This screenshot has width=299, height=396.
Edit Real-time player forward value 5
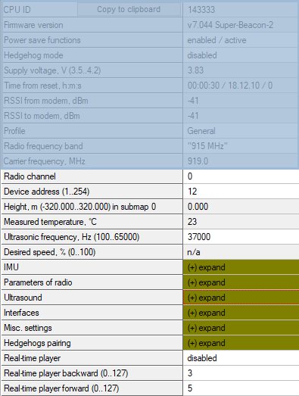241,388
